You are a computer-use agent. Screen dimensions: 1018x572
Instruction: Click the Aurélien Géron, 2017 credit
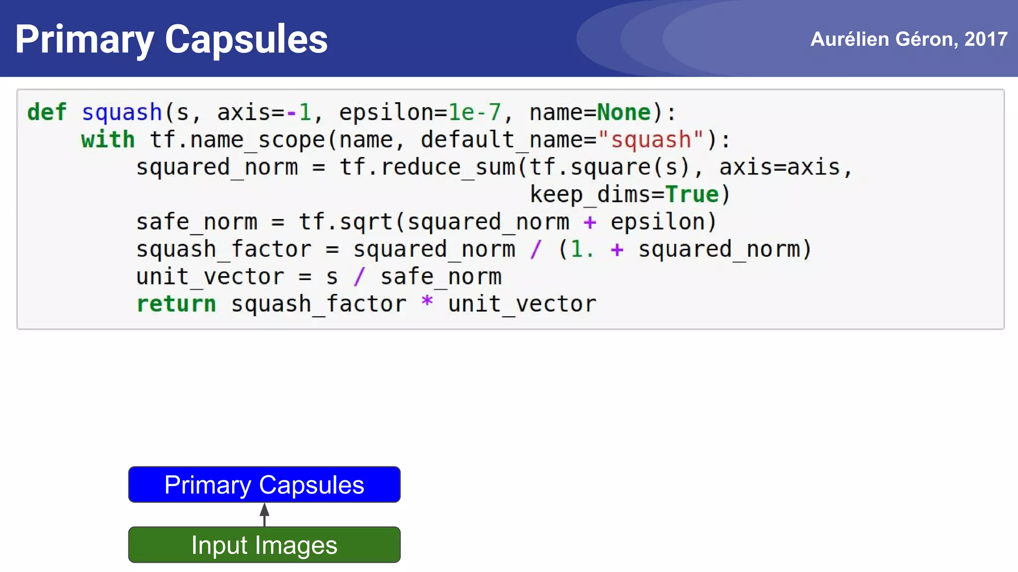(x=909, y=39)
